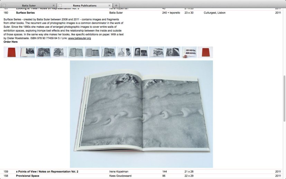Click the number 160 in the list

[6, 13]
